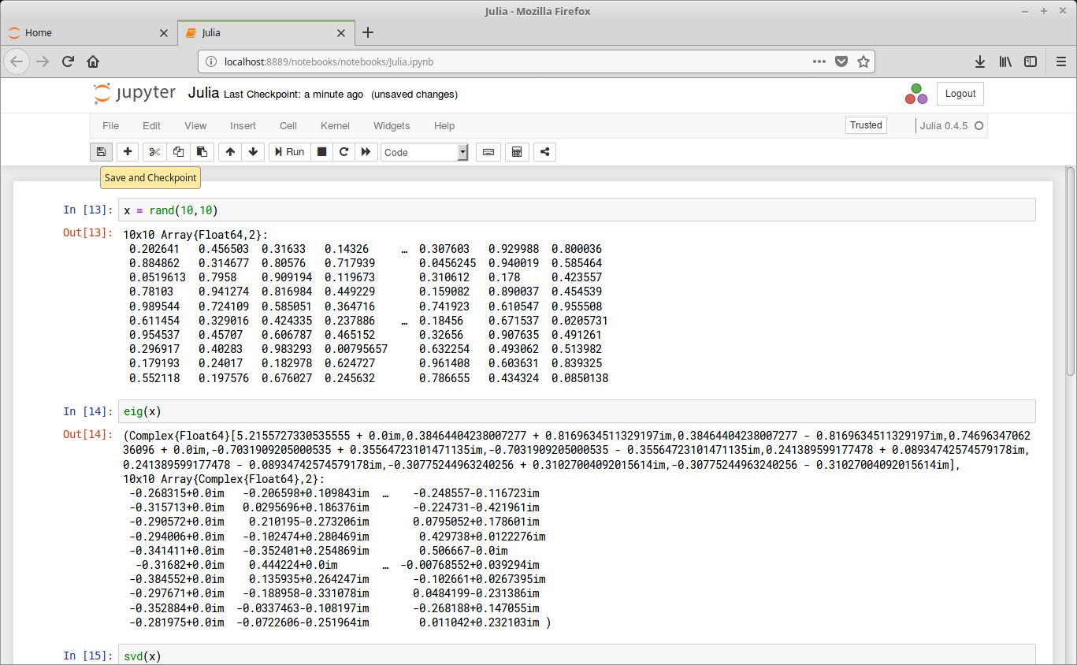Open the cell type dropdown showing Code
This screenshot has height=665, width=1077.
point(423,151)
